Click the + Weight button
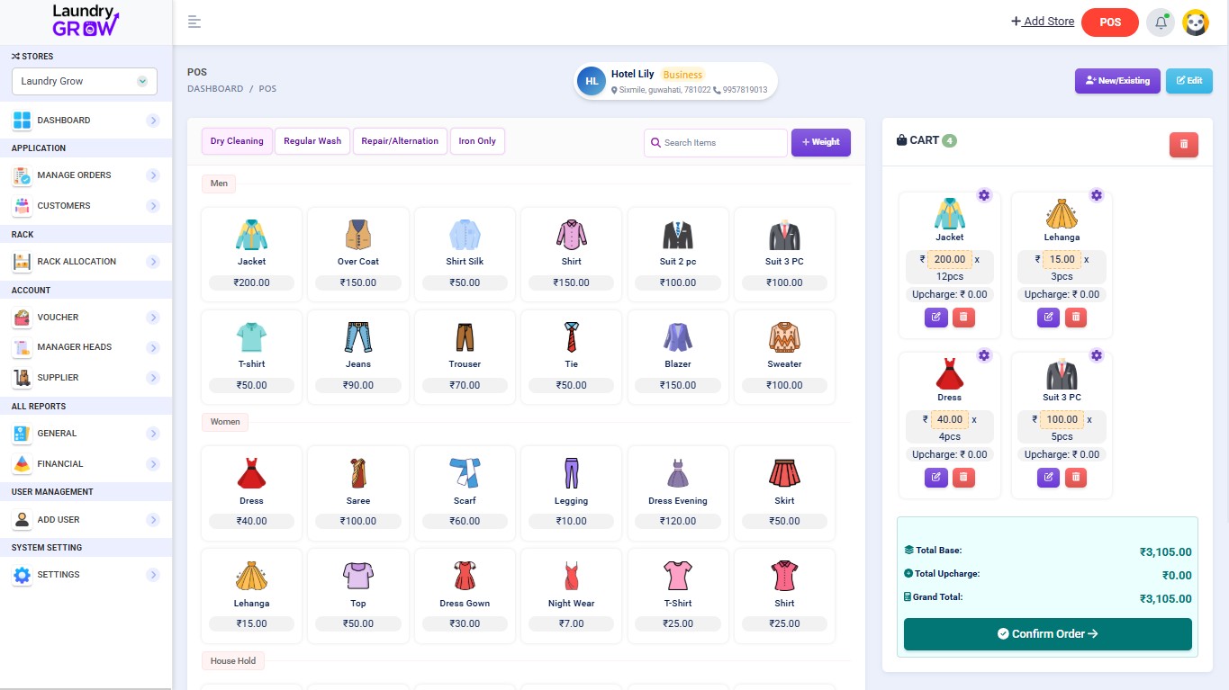 point(820,142)
